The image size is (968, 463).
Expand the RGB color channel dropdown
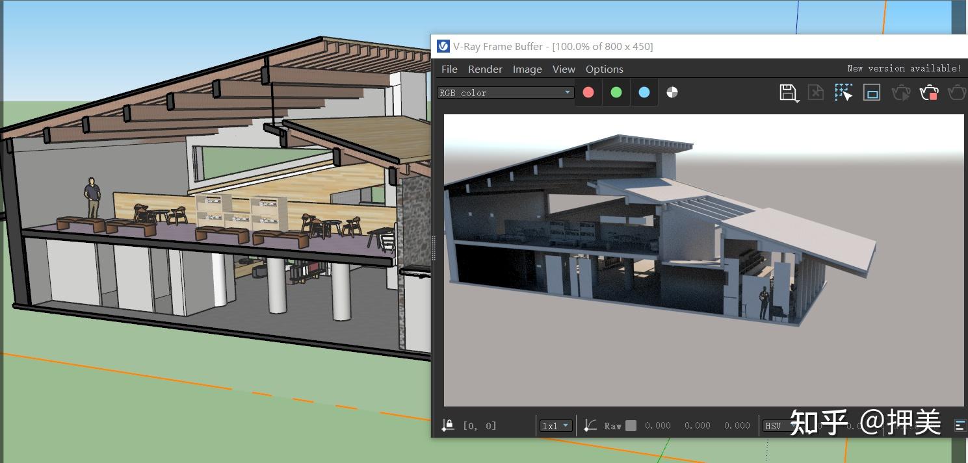tap(505, 93)
